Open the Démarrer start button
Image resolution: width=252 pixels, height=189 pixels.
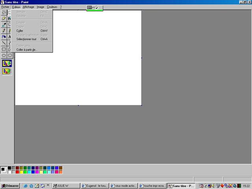(10, 186)
